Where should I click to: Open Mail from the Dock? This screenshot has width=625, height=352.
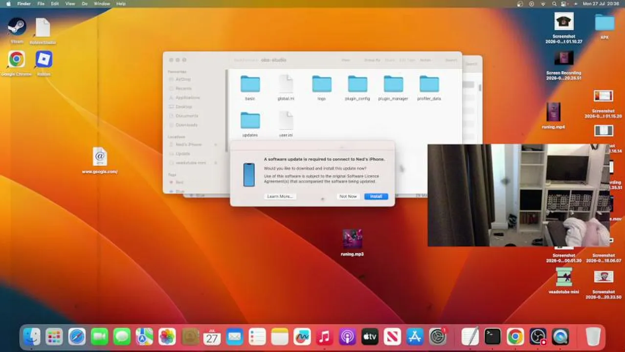(x=234, y=336)
